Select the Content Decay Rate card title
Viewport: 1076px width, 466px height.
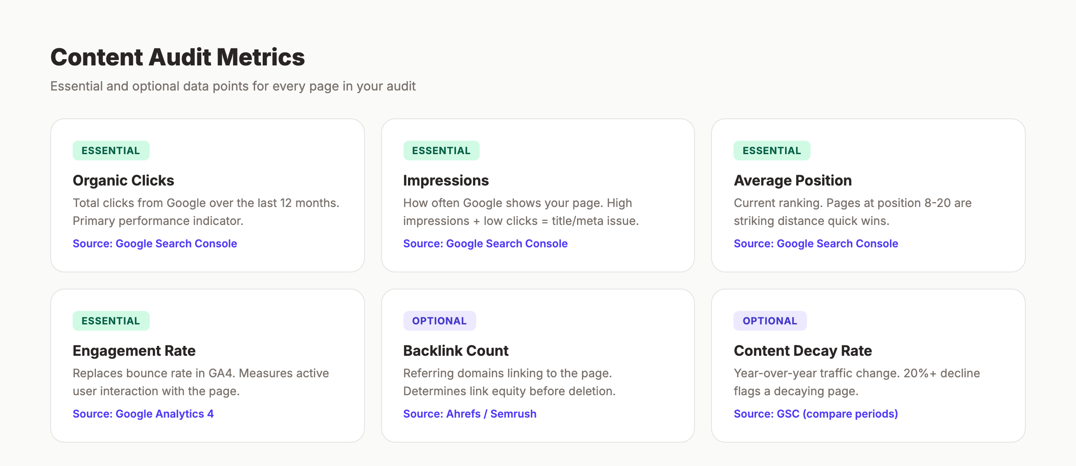coord(803,351)
